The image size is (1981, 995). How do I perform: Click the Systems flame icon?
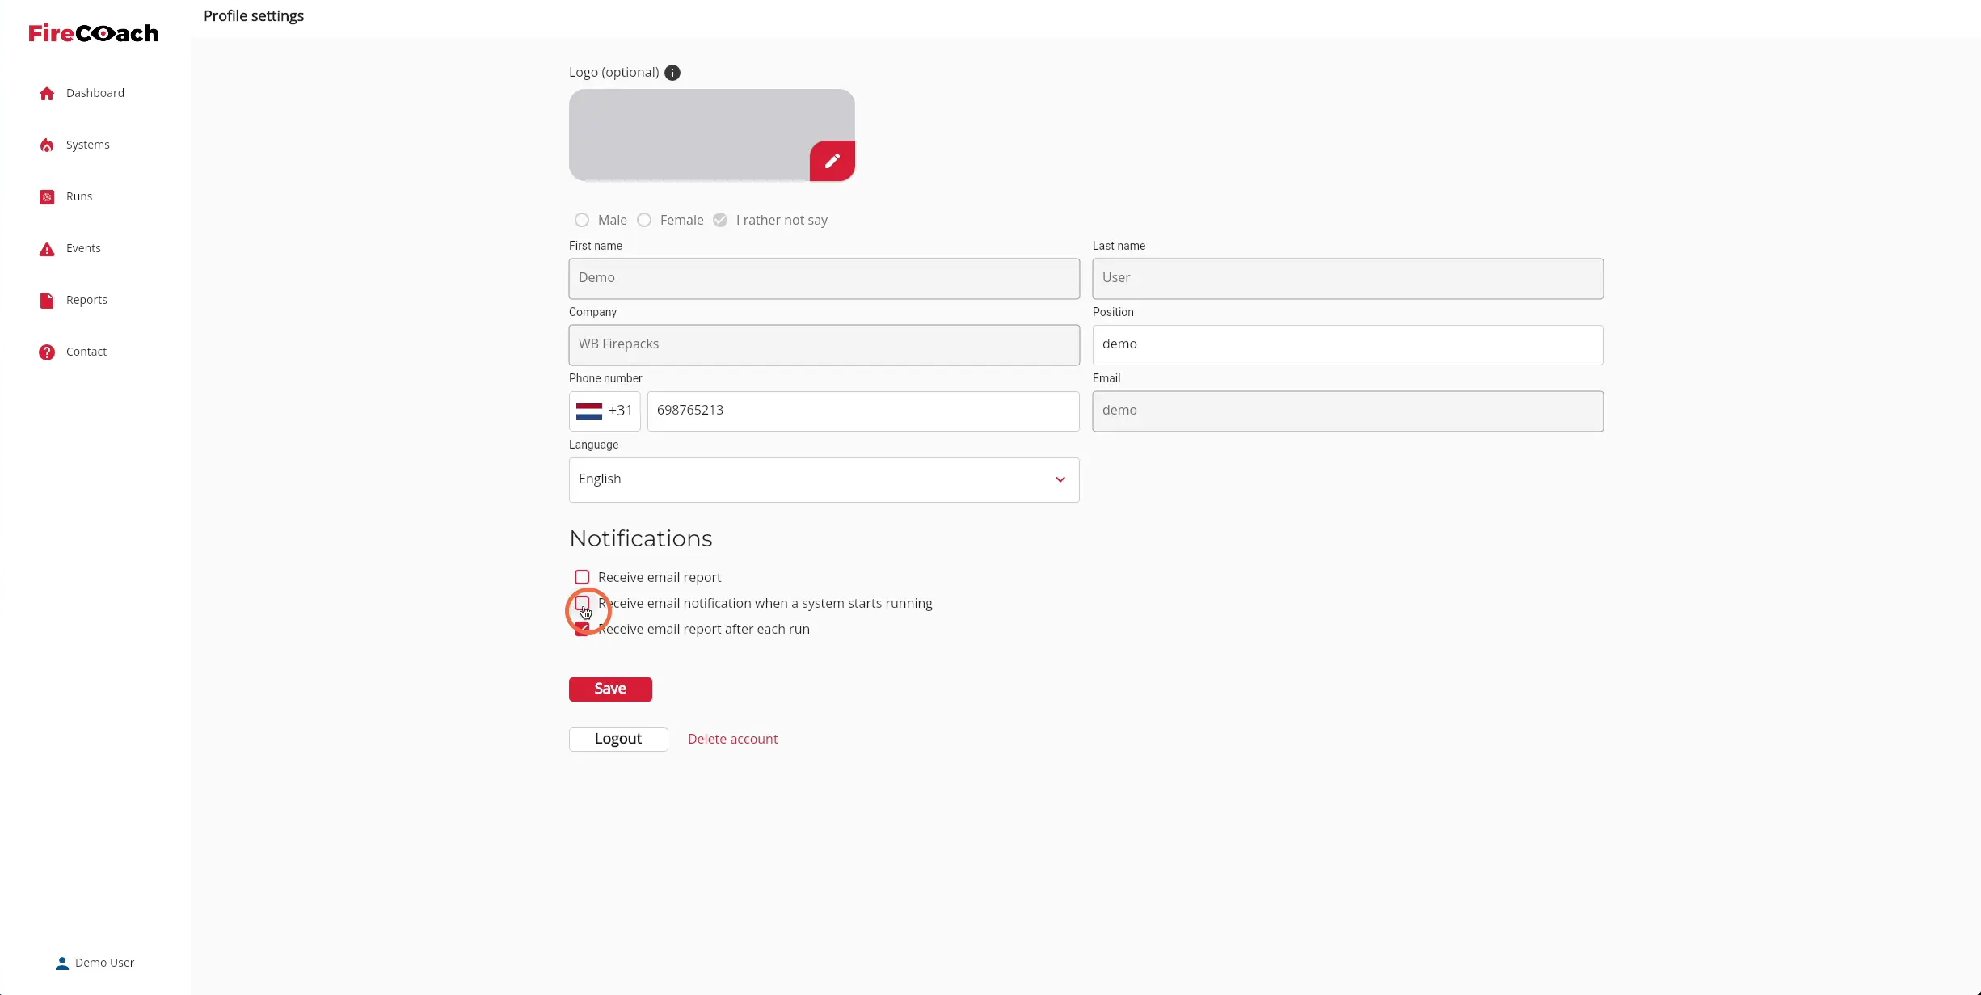point(47,145)
